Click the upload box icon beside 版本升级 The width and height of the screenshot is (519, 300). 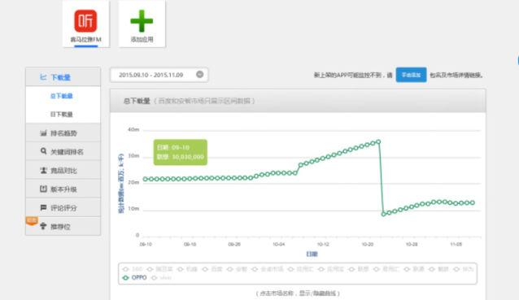click(x=43, y=189)
